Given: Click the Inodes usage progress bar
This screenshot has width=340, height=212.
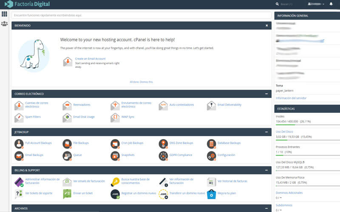Looking at the screenshot, I should click(308, 125).
